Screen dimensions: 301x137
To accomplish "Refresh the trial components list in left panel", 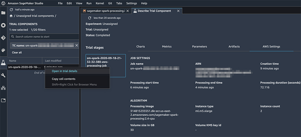I will click(11, 10).
